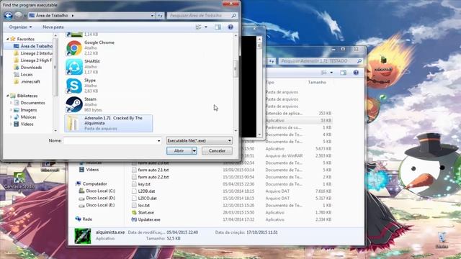Viewport: 461px width, 259px height.
Task: Select the Skype shortcut icon
Action: pos(74,86)
